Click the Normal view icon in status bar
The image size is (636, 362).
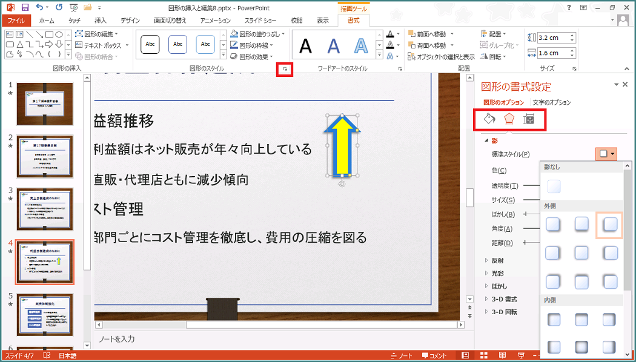coord(466,355)
